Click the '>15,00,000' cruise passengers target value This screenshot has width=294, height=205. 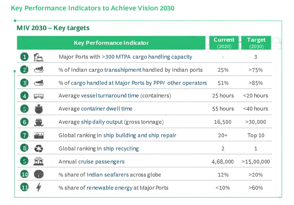point(256,162)
